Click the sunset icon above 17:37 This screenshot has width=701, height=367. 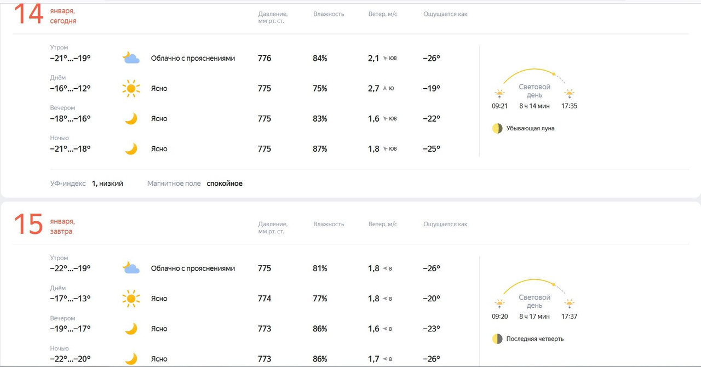tap(570, 304)
